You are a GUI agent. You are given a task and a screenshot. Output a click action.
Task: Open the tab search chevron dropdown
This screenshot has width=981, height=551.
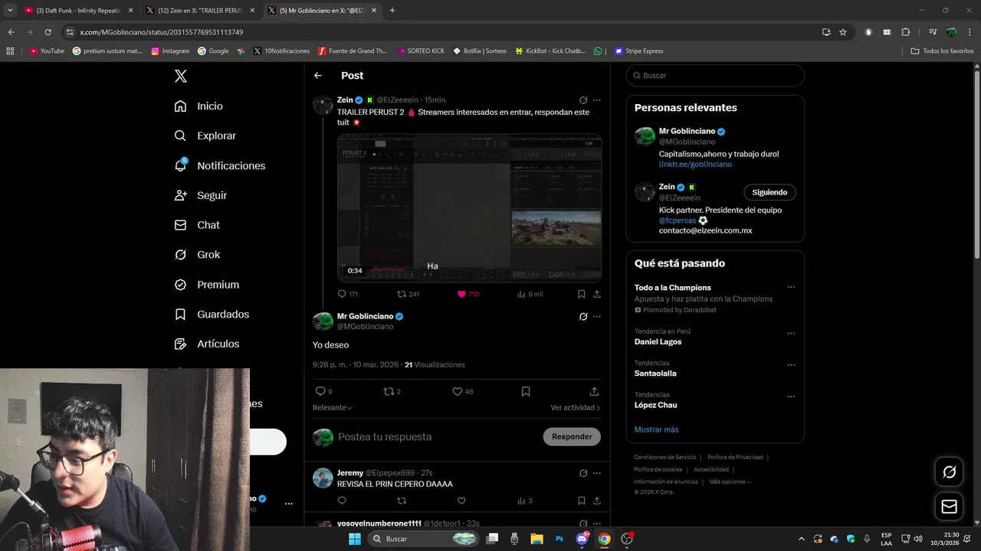pyautogui.click(x=10, y=11)
